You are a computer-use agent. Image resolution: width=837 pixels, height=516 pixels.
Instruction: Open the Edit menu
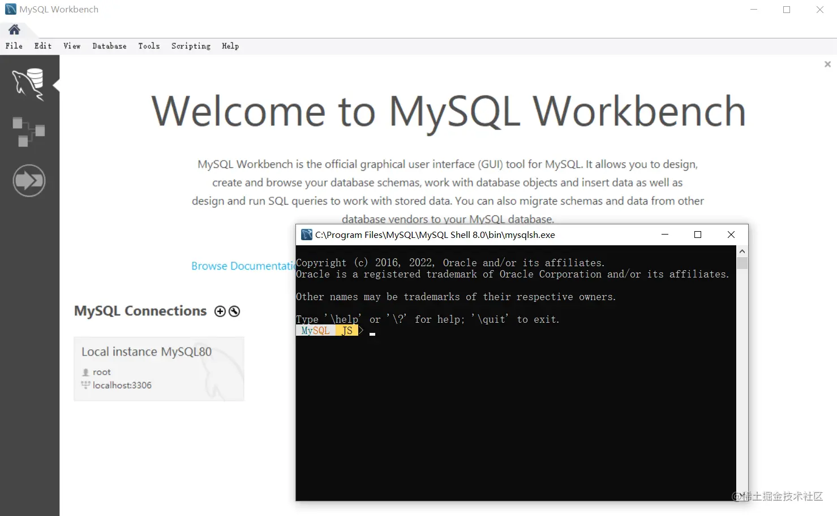point(43,46)
